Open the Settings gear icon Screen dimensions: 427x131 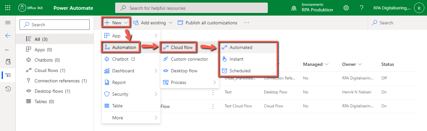pos(346,8)
